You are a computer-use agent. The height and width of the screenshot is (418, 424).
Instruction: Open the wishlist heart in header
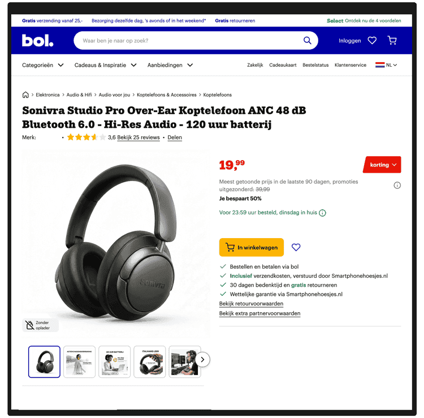372,41
